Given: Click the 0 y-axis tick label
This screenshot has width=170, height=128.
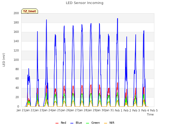Looking at the screenshot, I should click(x=18, y=106).
